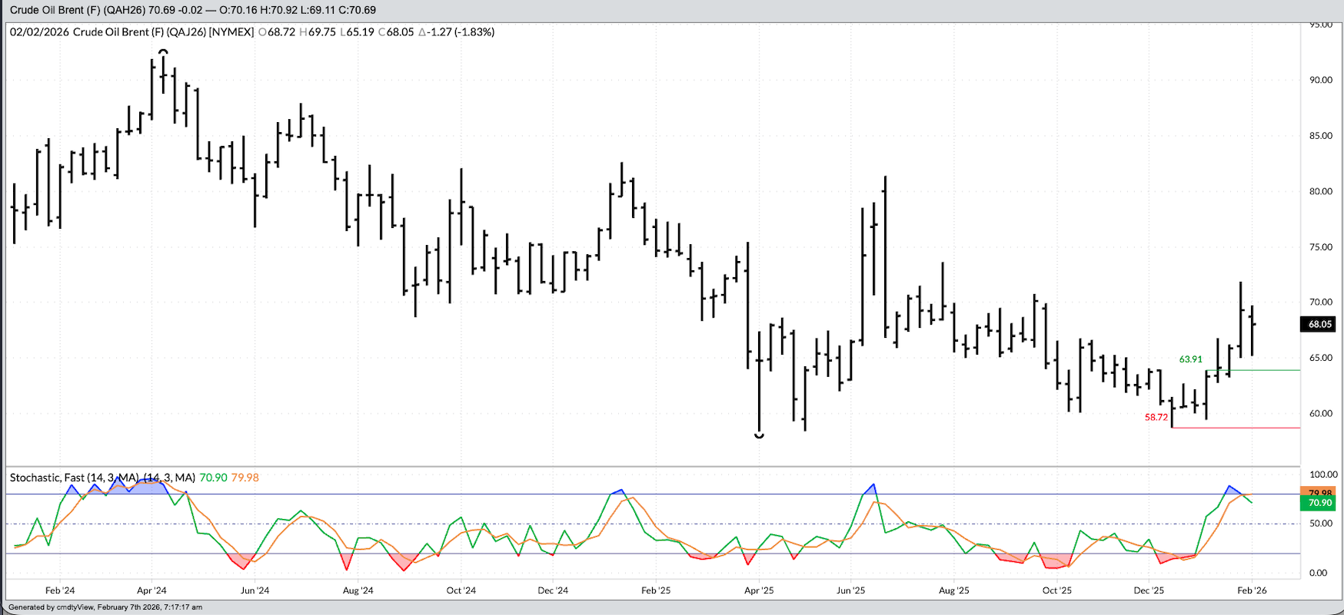Click the green horizontal resistance line

1253,370
